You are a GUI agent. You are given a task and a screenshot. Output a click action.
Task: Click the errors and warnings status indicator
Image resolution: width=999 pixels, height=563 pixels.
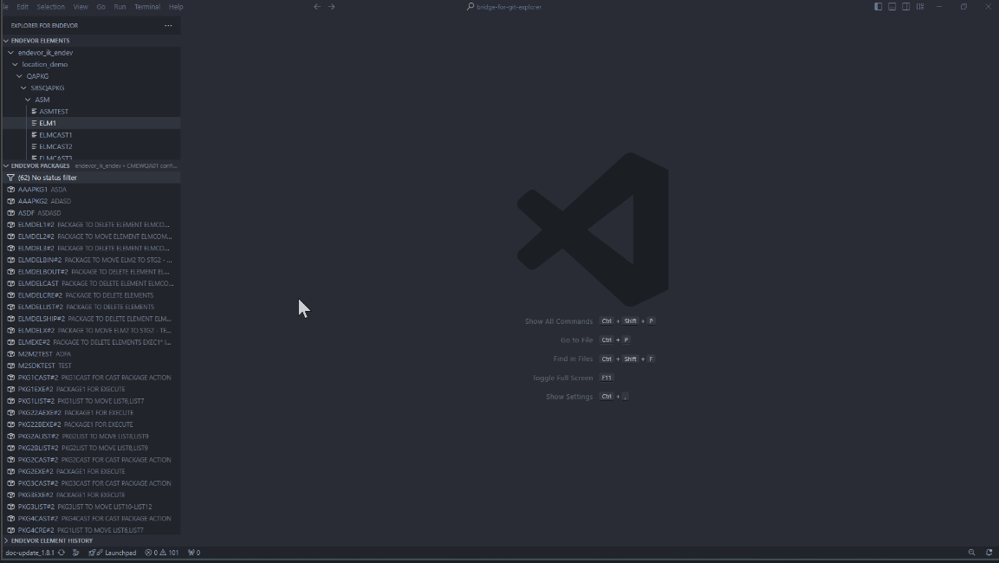162,553
